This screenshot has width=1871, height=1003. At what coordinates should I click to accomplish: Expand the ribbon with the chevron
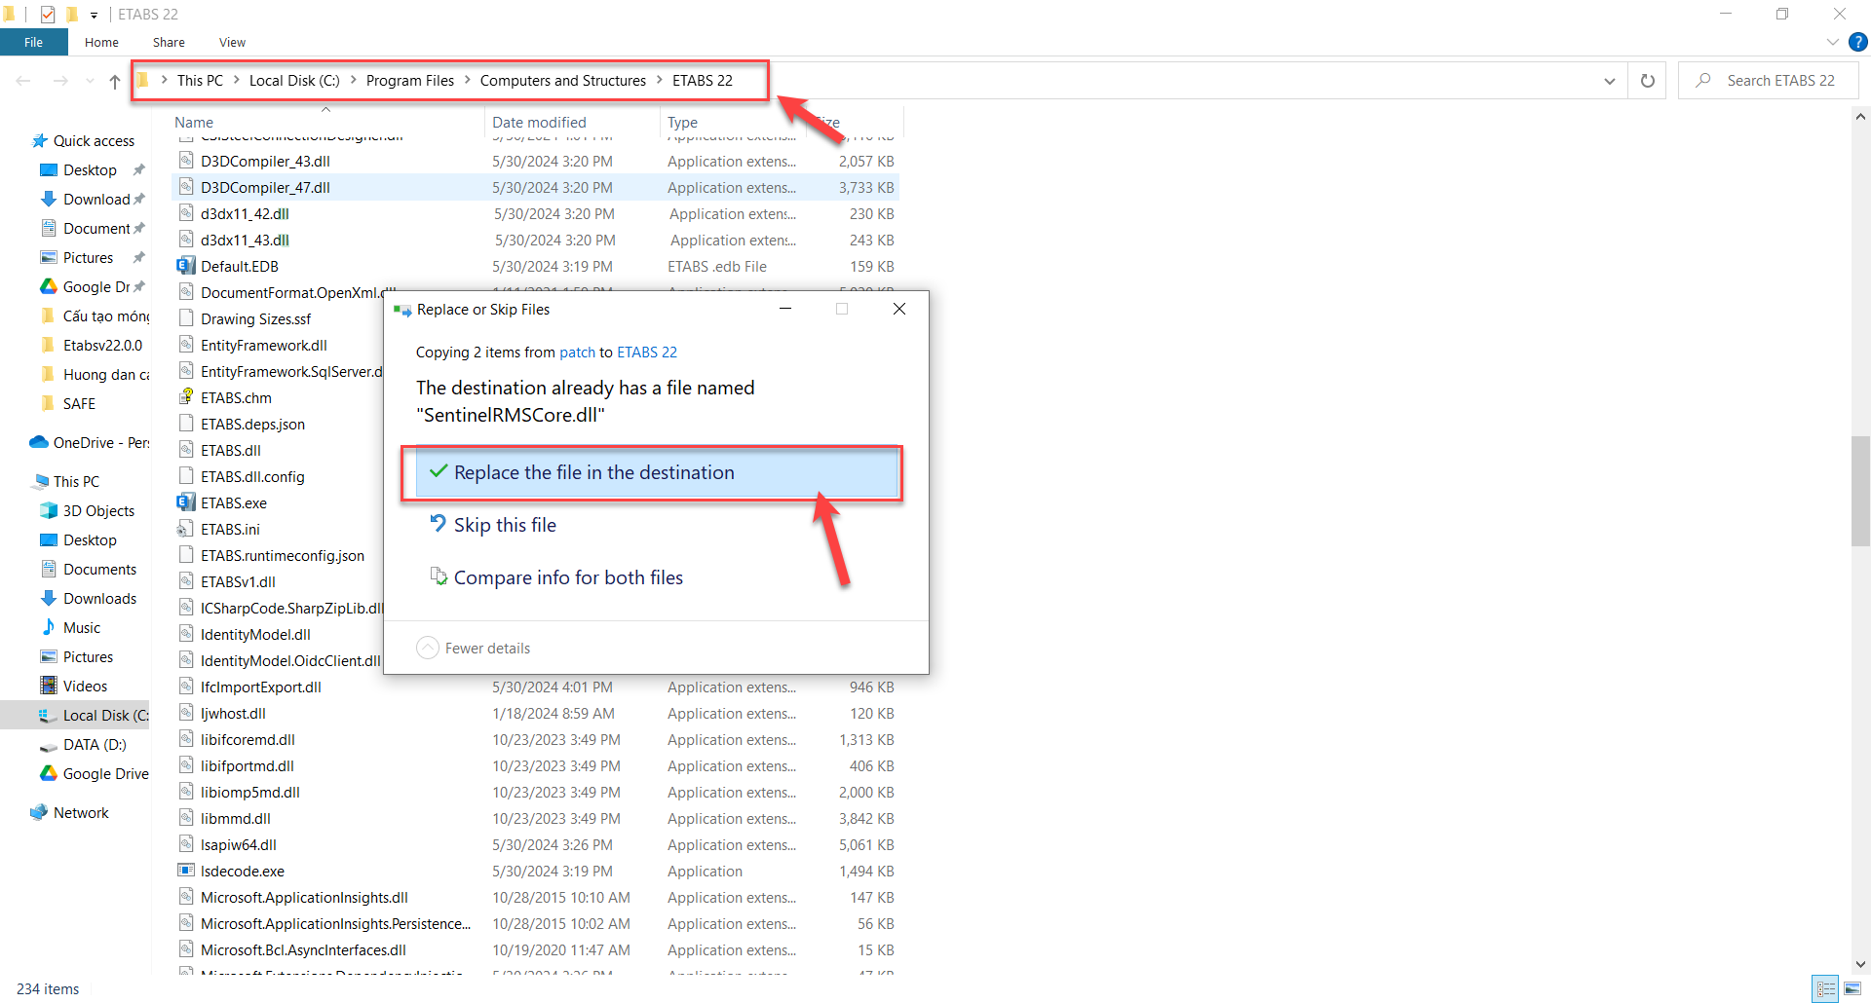[1832, 42]
